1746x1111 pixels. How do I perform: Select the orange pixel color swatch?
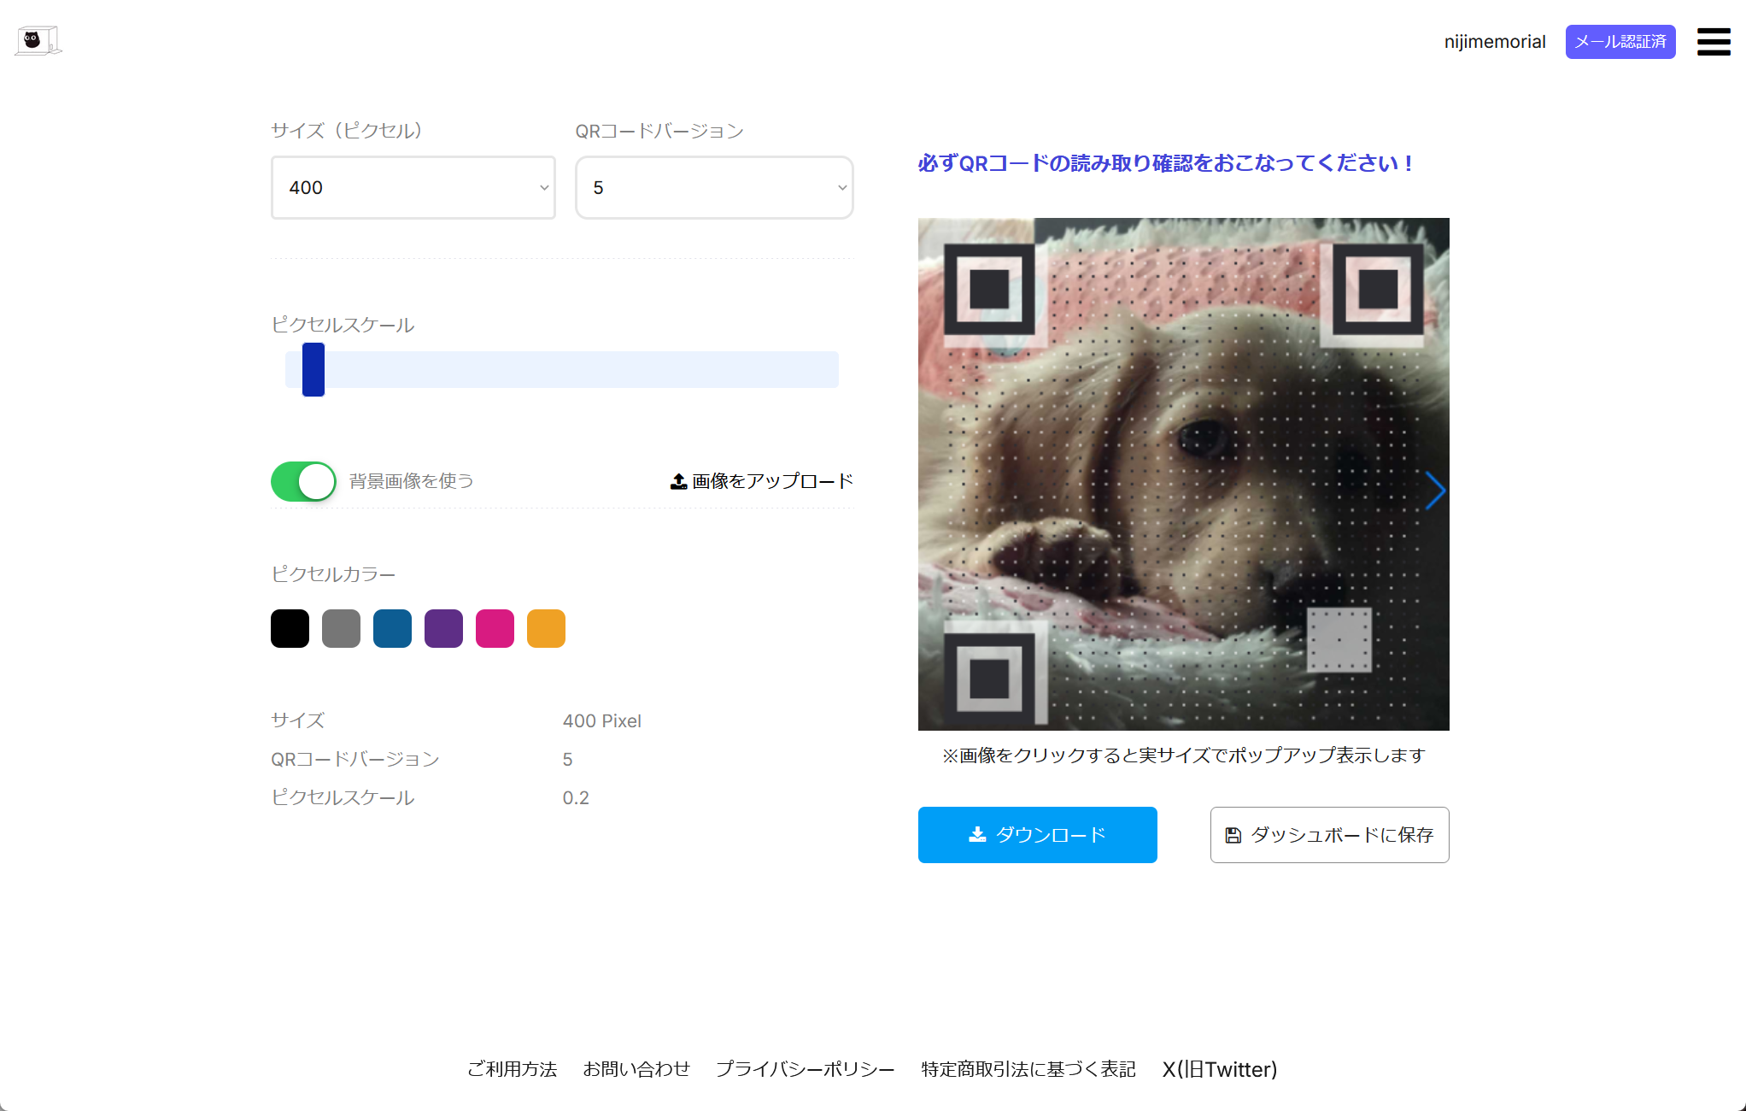[x=546, y=628]
